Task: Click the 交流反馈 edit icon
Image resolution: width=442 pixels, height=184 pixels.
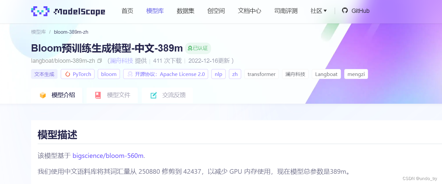Action: (x=154, y=95)
